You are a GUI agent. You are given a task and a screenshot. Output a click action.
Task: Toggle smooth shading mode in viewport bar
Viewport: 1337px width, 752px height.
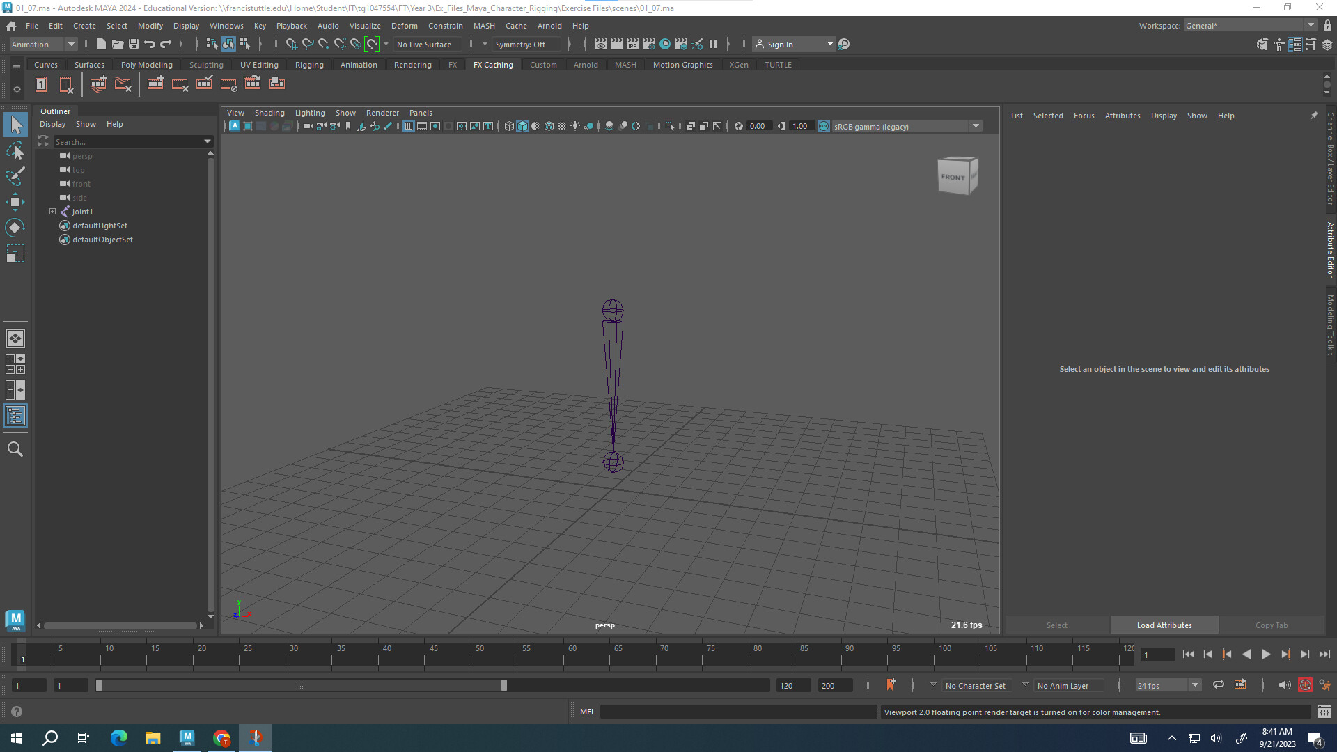click(522, 126)
